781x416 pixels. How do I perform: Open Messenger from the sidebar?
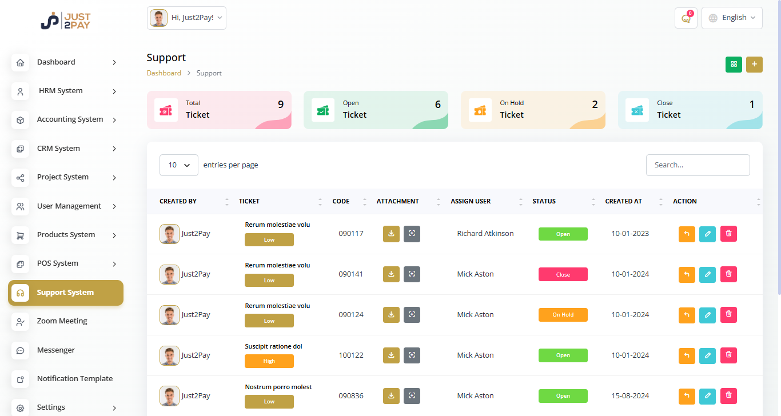tap(55, 350)
